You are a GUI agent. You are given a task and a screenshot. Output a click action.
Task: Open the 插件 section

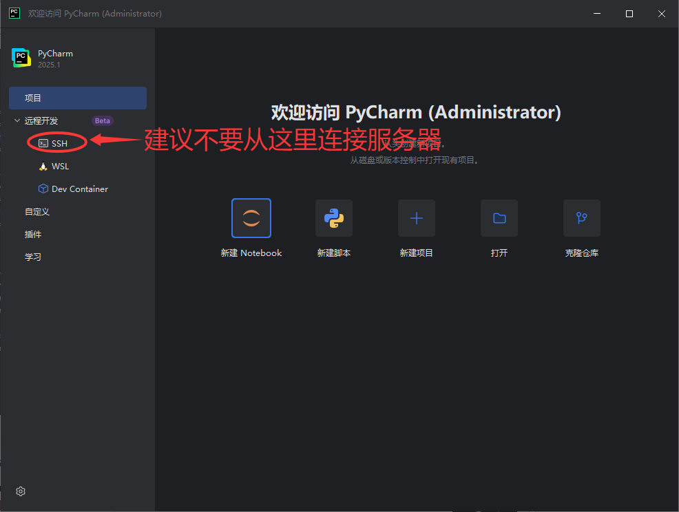click(x=33, y=234)
